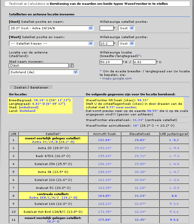The width and height of the screenshot is (194, 224).
Task: Click the elevation value 32.45°
Action: coord(140,220)
